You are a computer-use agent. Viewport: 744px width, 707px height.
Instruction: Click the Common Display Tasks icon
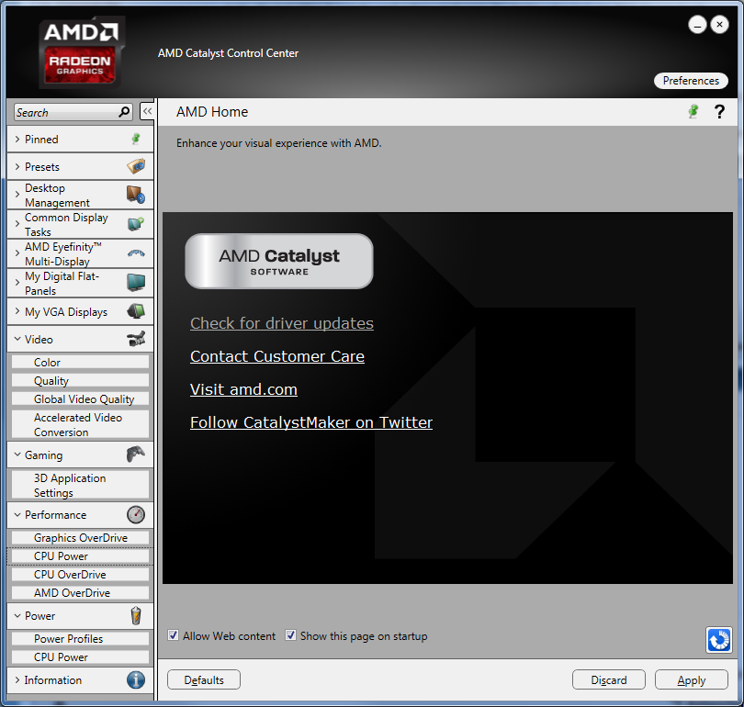click(136, 223)
